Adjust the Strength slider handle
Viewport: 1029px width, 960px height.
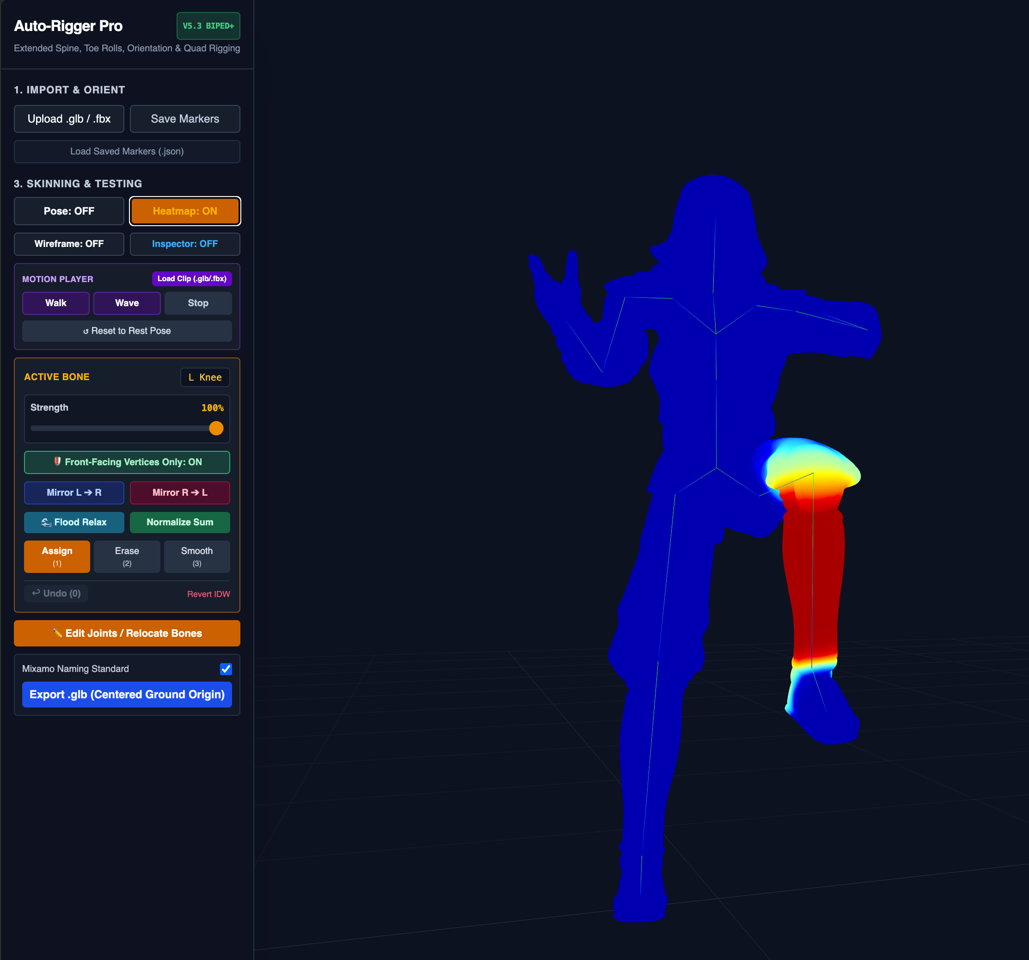coord(216,428)
